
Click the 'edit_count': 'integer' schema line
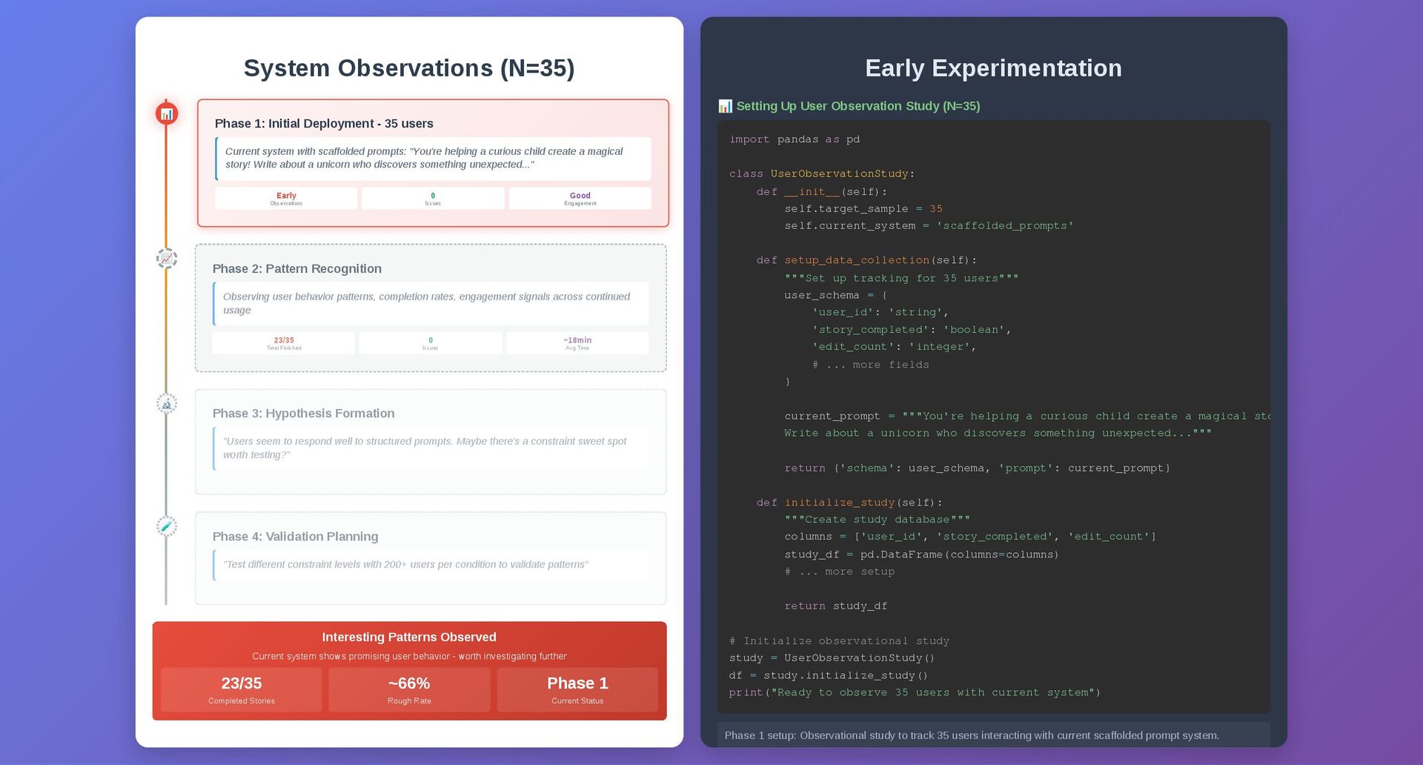click(x=894, y=347)
